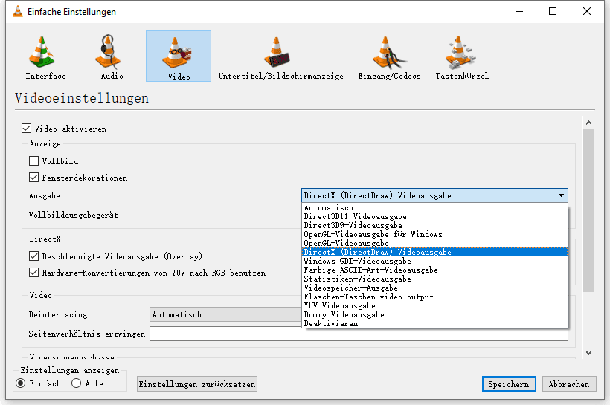Image resolution: width=610 pixels, height=405 pixels.
Task: Close the Einfache Einstellungen window
Action: pos(587,11)
